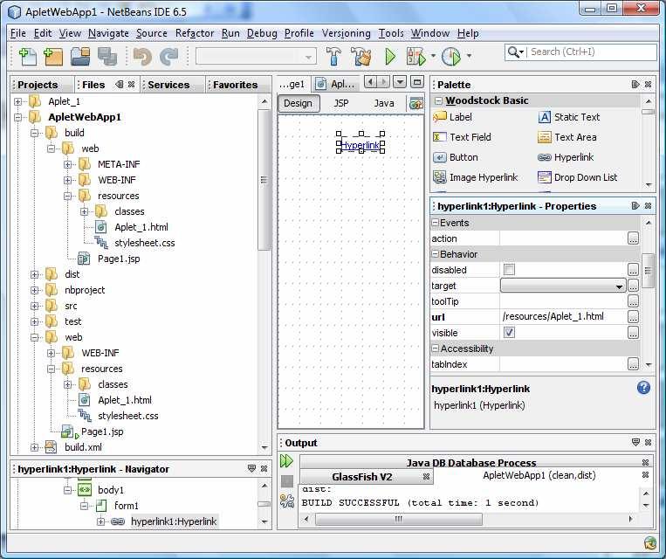Select Drop Down List palette component

click(578, 177)
